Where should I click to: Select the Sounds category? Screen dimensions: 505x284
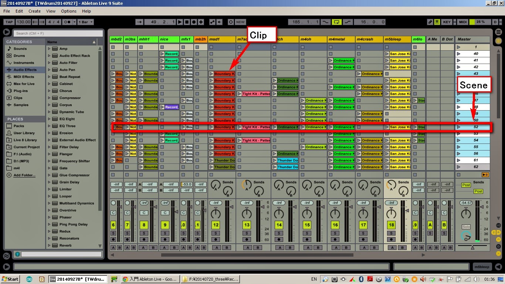[20, 48]
